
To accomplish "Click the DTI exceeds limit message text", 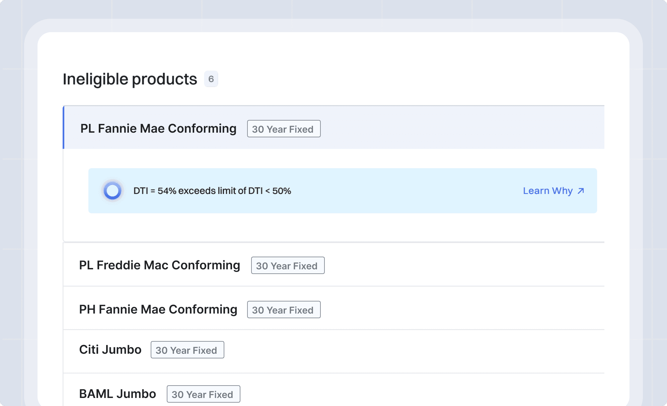I will pyautogui.click(x=212, y=191).
